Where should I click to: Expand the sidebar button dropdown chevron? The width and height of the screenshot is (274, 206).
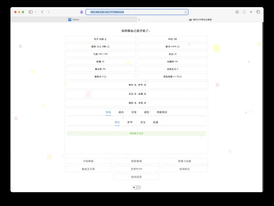(36, 12)
